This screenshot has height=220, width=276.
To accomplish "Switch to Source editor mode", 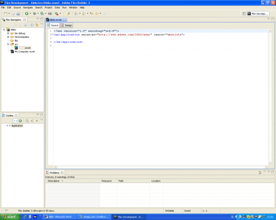I will click(x=53, y=26).
